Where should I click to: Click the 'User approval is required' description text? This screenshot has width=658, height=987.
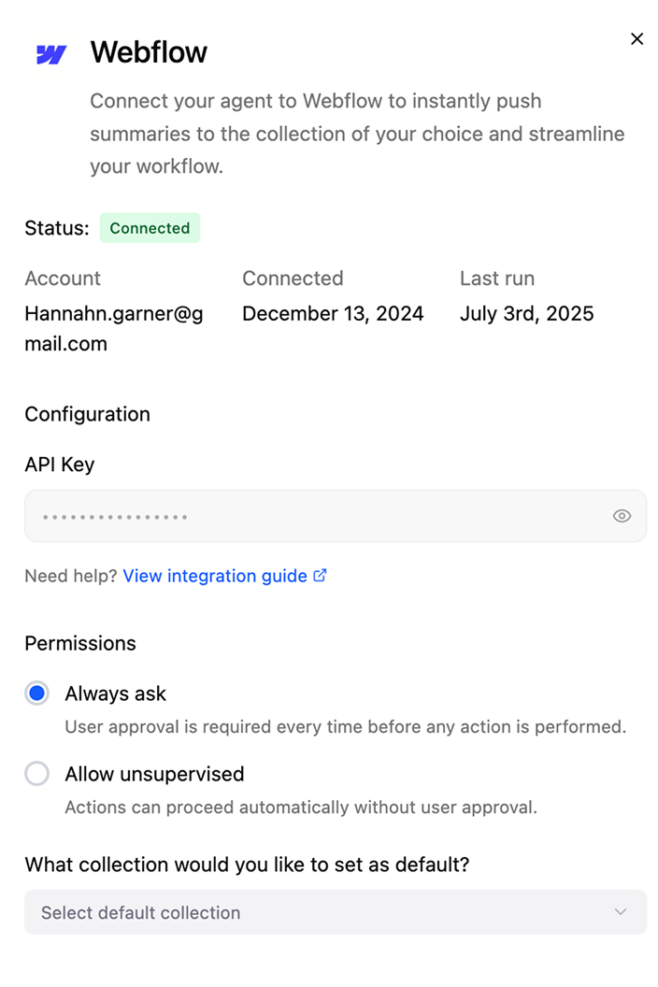[x=346, y=727]
